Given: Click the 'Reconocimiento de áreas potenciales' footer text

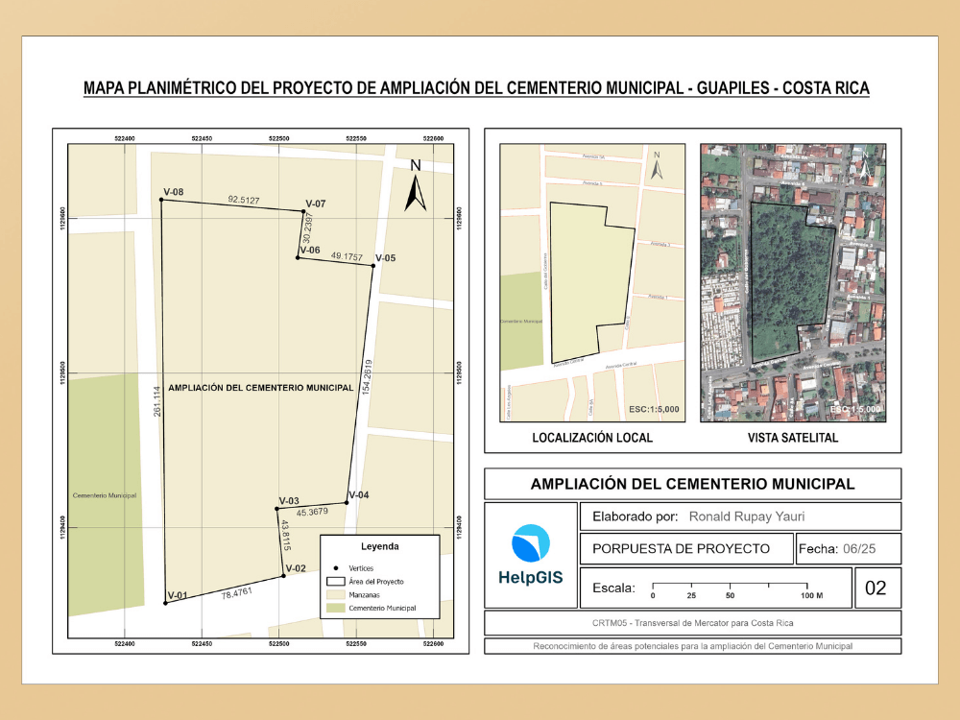Looking at the screenshot, I should (692, 646).
